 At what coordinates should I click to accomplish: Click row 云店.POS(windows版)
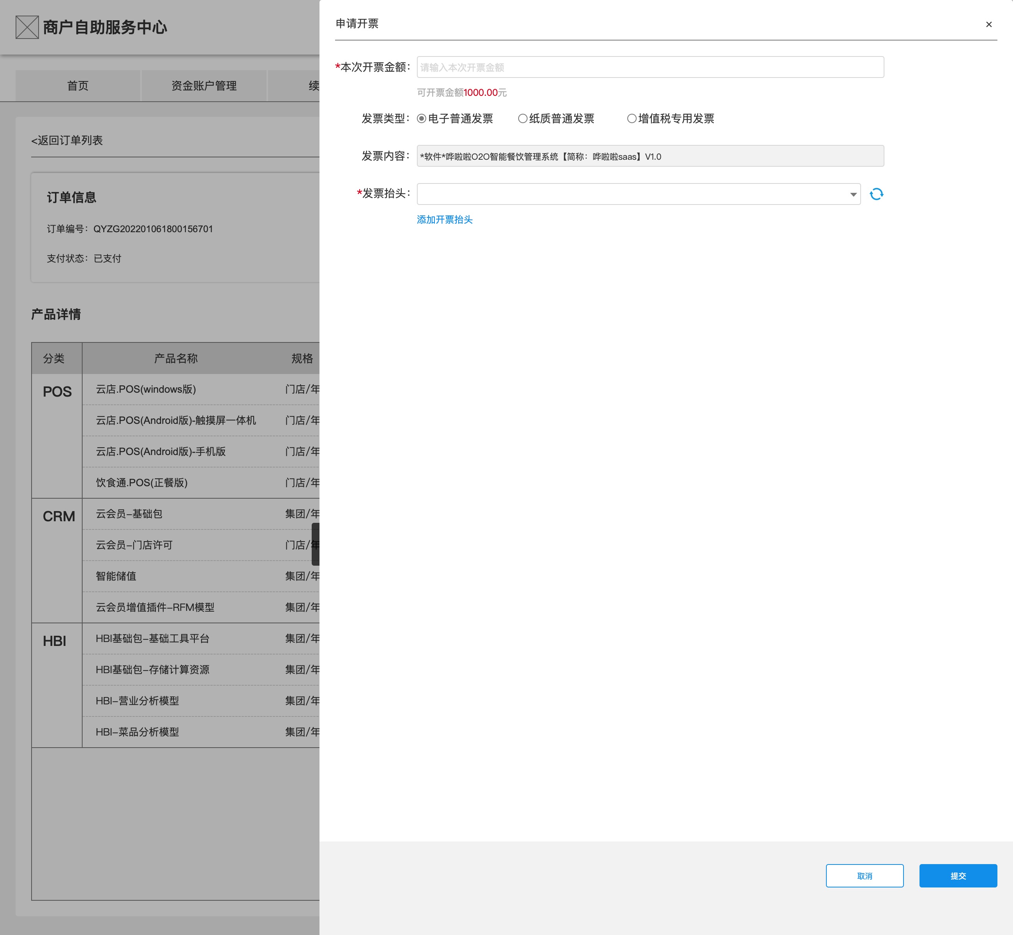tap(201, 390)
